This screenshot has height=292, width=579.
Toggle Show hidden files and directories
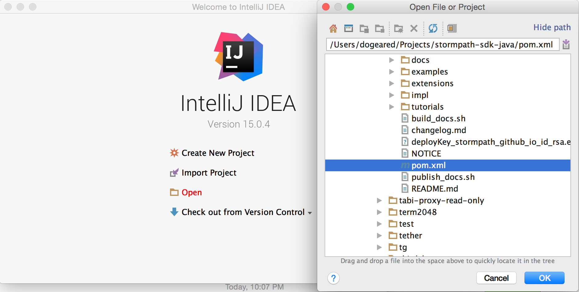tap(452, 28)
